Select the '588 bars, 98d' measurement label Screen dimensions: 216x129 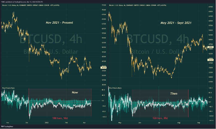click(60, 118)
